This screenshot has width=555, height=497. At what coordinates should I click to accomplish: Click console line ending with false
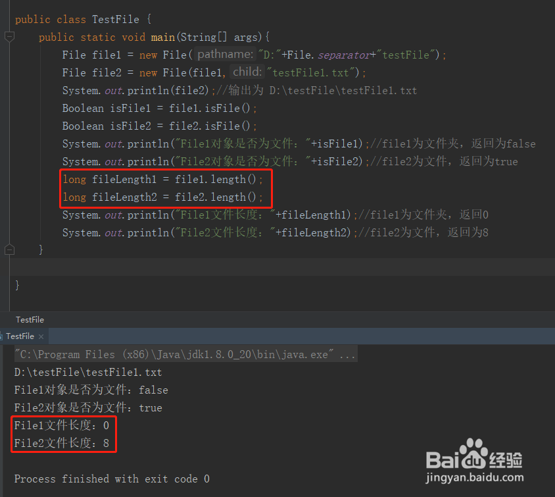(x=91, y=390)
